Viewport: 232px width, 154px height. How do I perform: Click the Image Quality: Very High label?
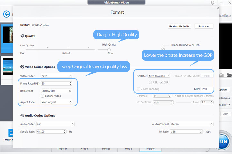click(x=185, y=45)
